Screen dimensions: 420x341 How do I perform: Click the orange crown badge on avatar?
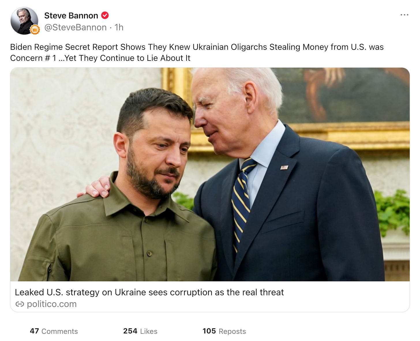pos(35,30)
